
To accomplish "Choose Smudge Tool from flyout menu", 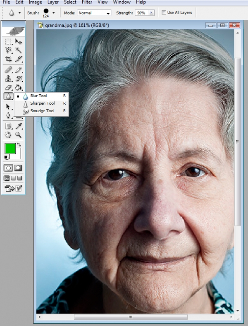I will pos(41,111).
